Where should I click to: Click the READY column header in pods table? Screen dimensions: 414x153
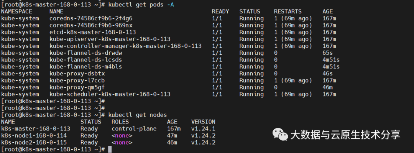click(220, 11)
